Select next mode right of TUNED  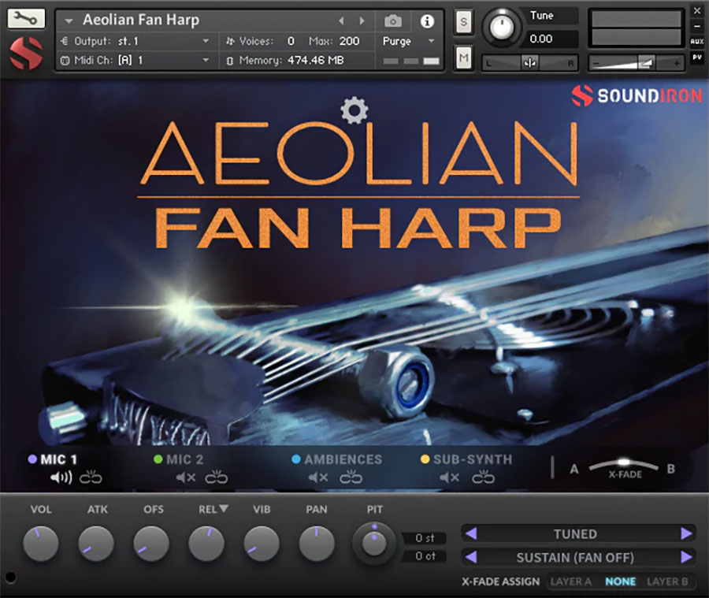pos(686,533)
